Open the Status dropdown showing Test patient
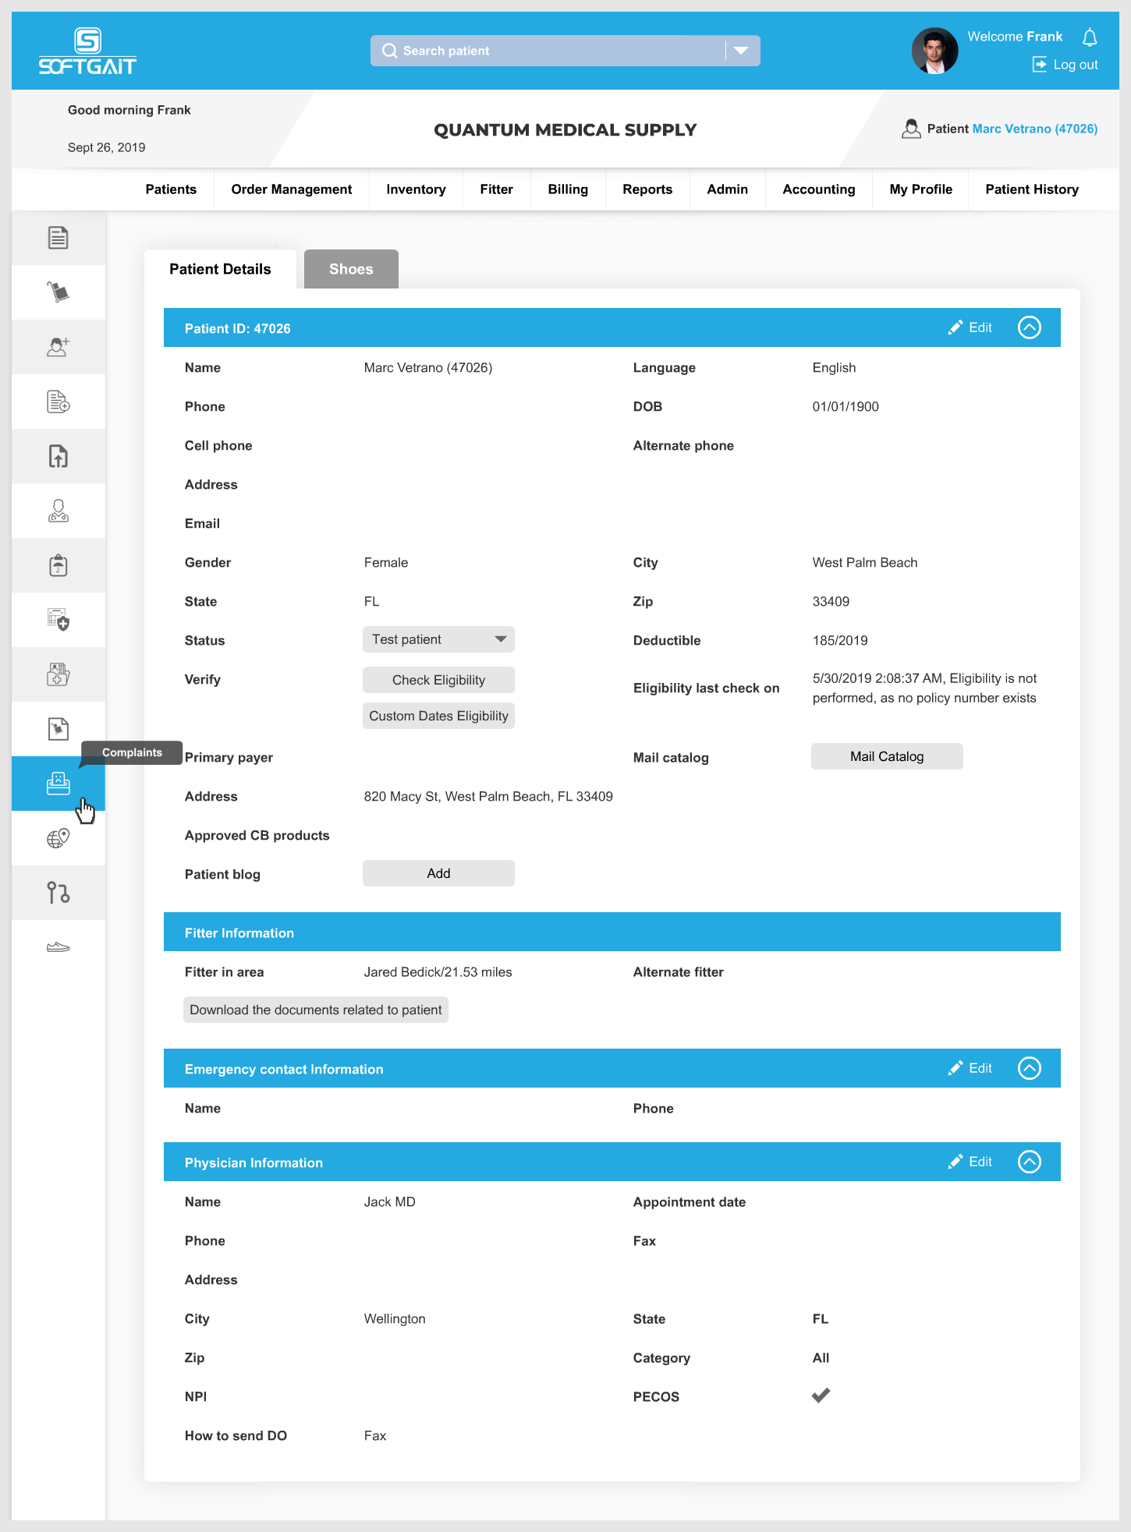This screenshot has height=1532, width=1131. [x=438, y=639]
